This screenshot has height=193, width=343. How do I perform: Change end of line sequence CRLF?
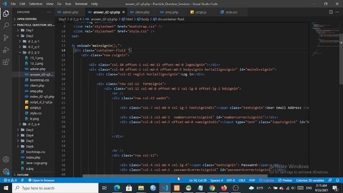click(242, 180)
